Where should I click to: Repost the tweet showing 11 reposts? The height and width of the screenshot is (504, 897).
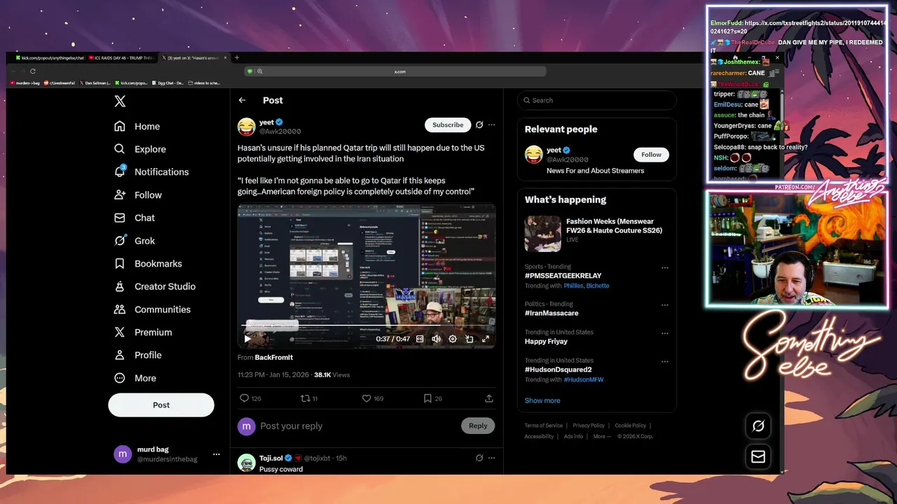tap(309, 398)
